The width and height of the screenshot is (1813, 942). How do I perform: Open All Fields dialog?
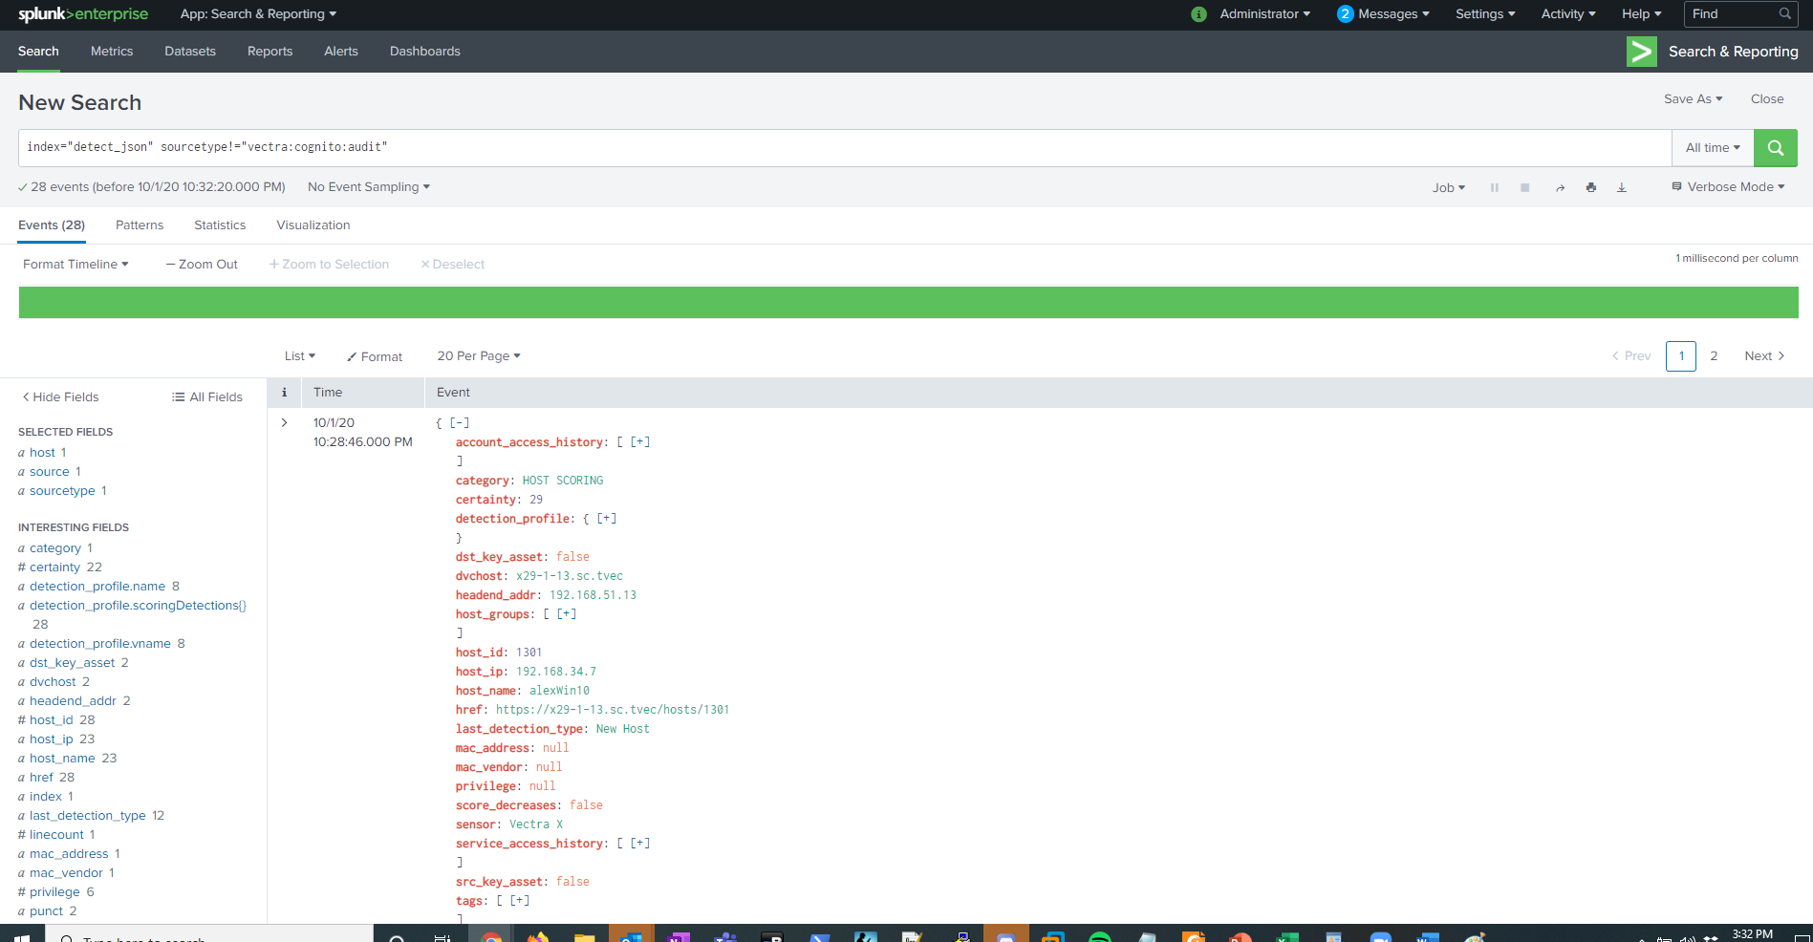(207, 397)
